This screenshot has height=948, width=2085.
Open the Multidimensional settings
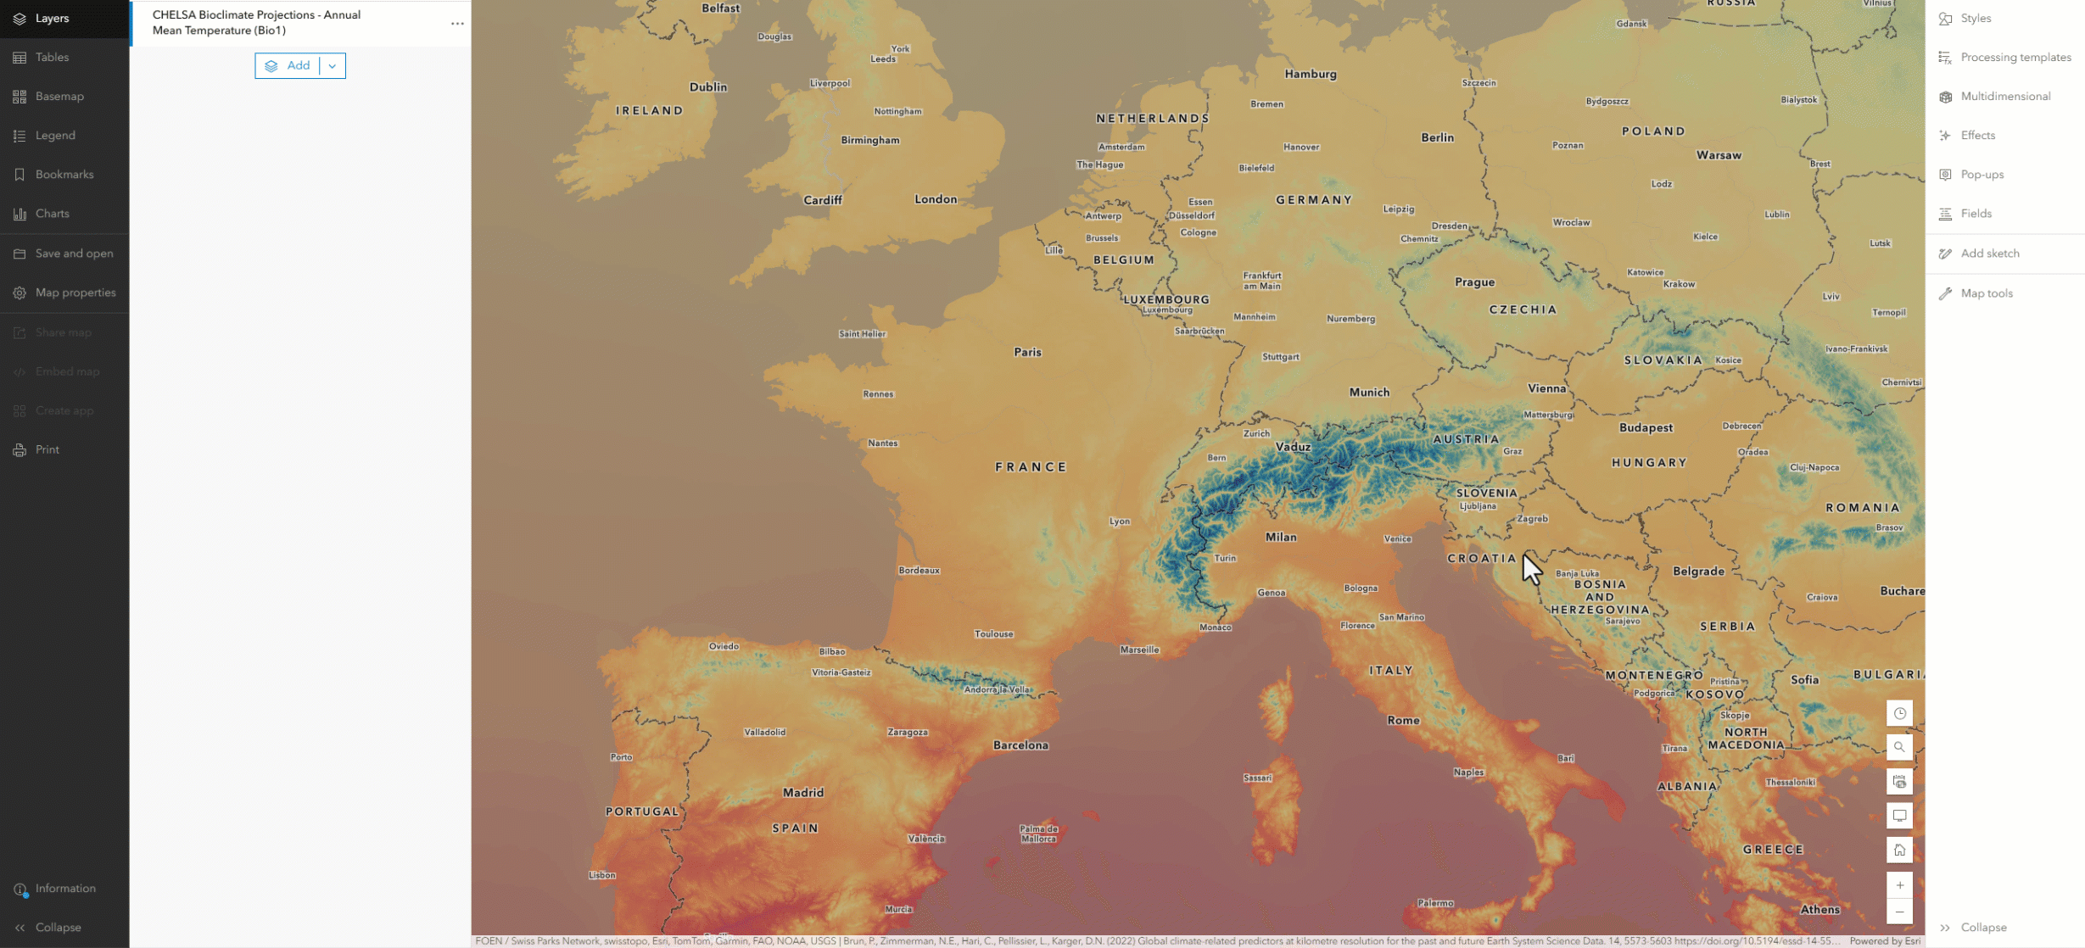(2004, 96)
